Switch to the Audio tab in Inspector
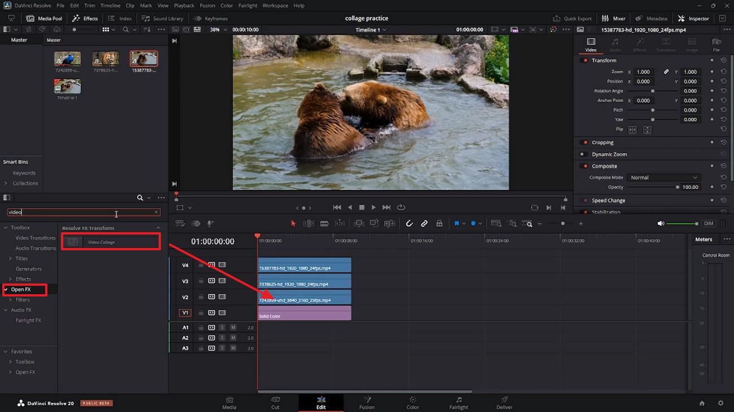Screen dimensions: 734x412 615,45
